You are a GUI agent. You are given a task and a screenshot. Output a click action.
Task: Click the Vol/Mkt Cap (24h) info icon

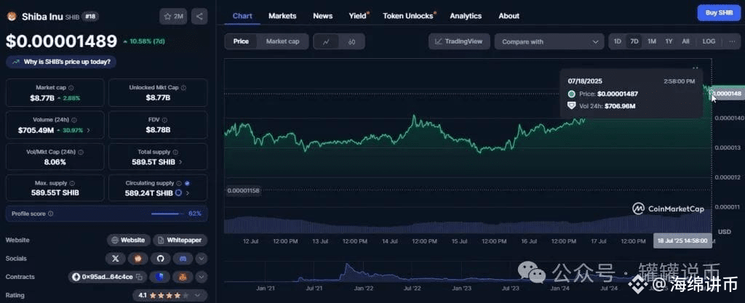coord(80,152)
